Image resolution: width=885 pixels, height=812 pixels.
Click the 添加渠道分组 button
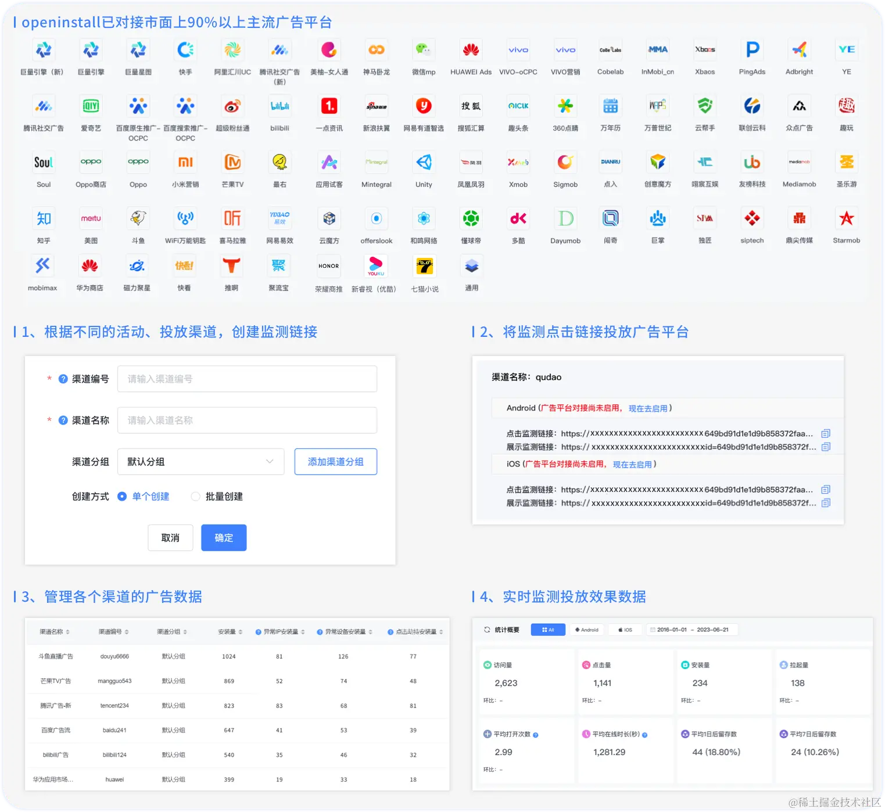coord(336,462)
